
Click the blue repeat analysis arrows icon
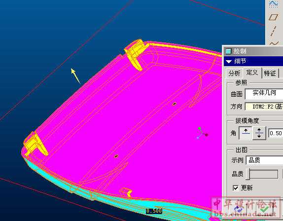pos(239,209)
